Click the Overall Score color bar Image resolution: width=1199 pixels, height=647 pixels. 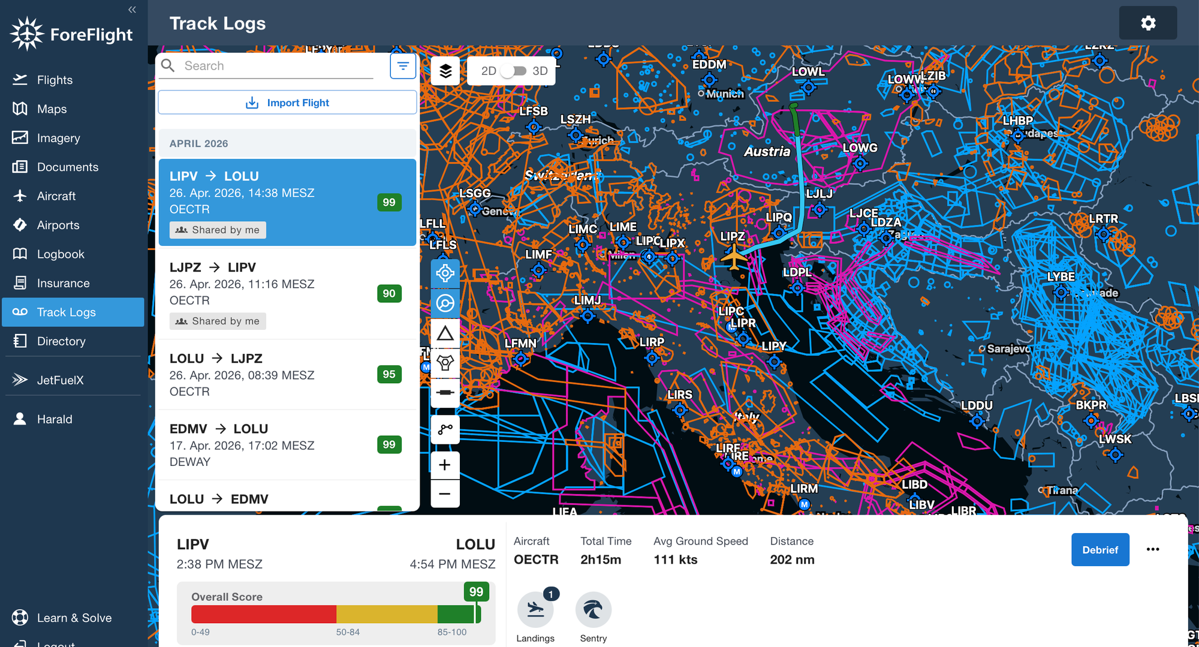(336, 614)
